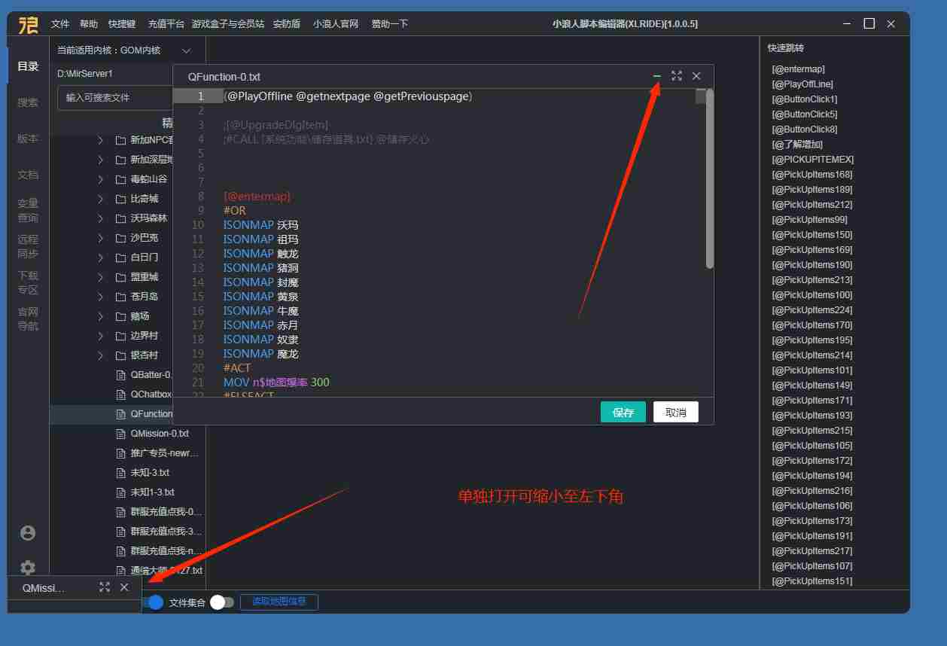Expand the 毒蛇山谷 folder
Screen dimensions: 947x646
tap(100, 179)
